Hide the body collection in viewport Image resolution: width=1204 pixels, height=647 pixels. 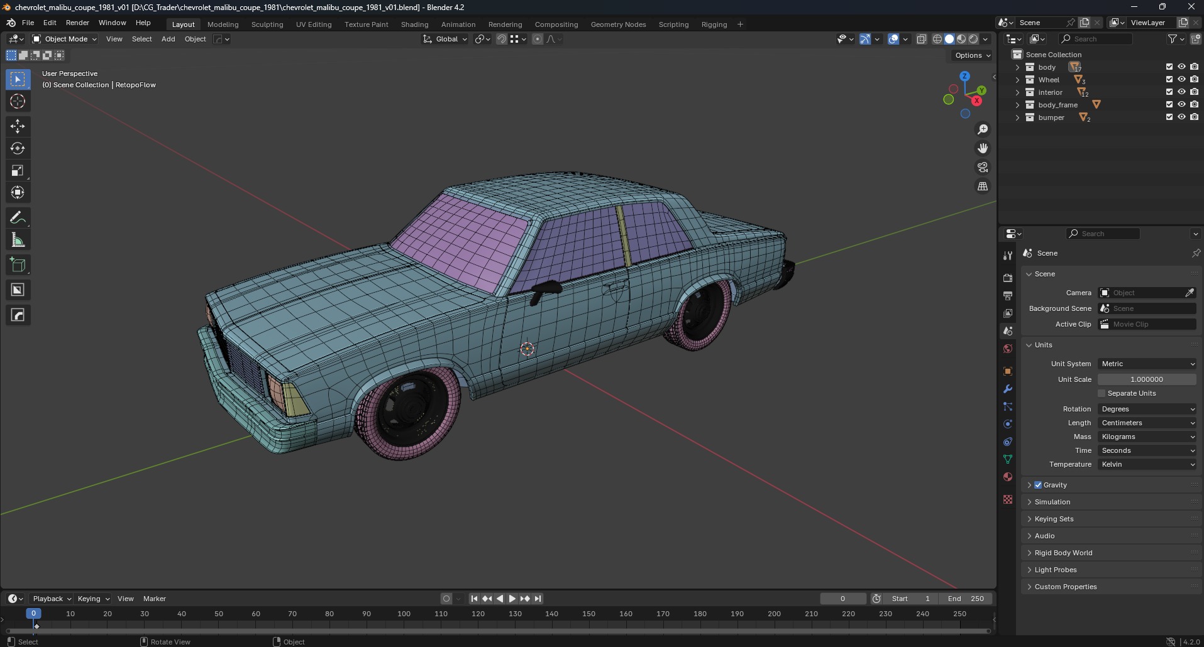pyautogui.click(x=1181, y=67)
